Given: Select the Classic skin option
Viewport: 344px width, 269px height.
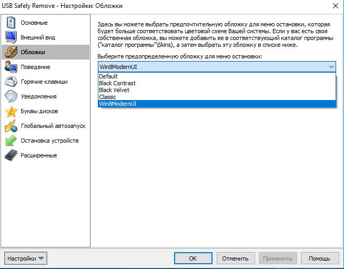Looking at the screenshot, I should point(217,97).
